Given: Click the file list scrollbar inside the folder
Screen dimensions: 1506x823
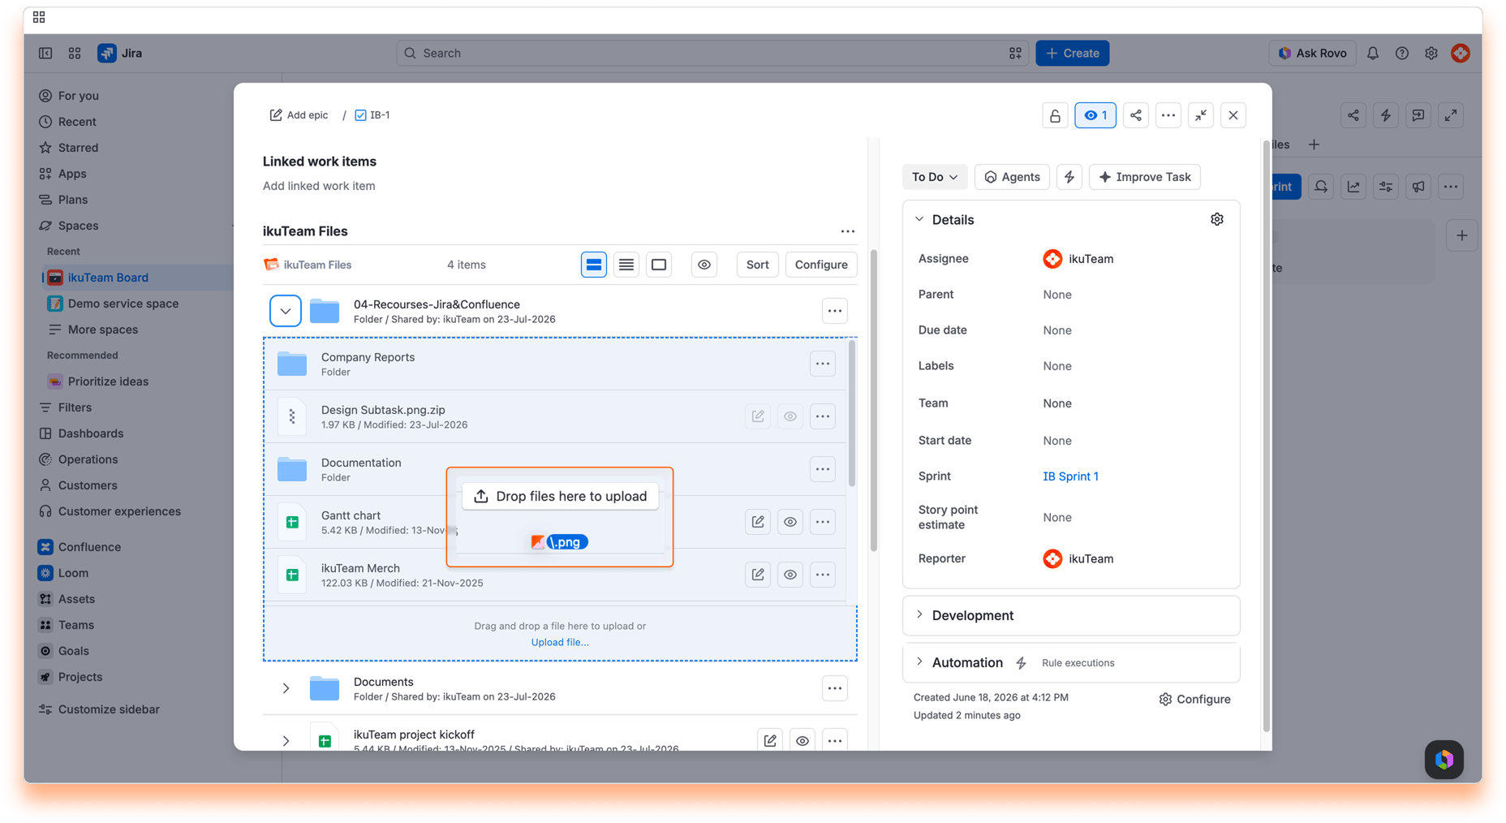Looking at the screenshot, I should (x=851, y=414).
